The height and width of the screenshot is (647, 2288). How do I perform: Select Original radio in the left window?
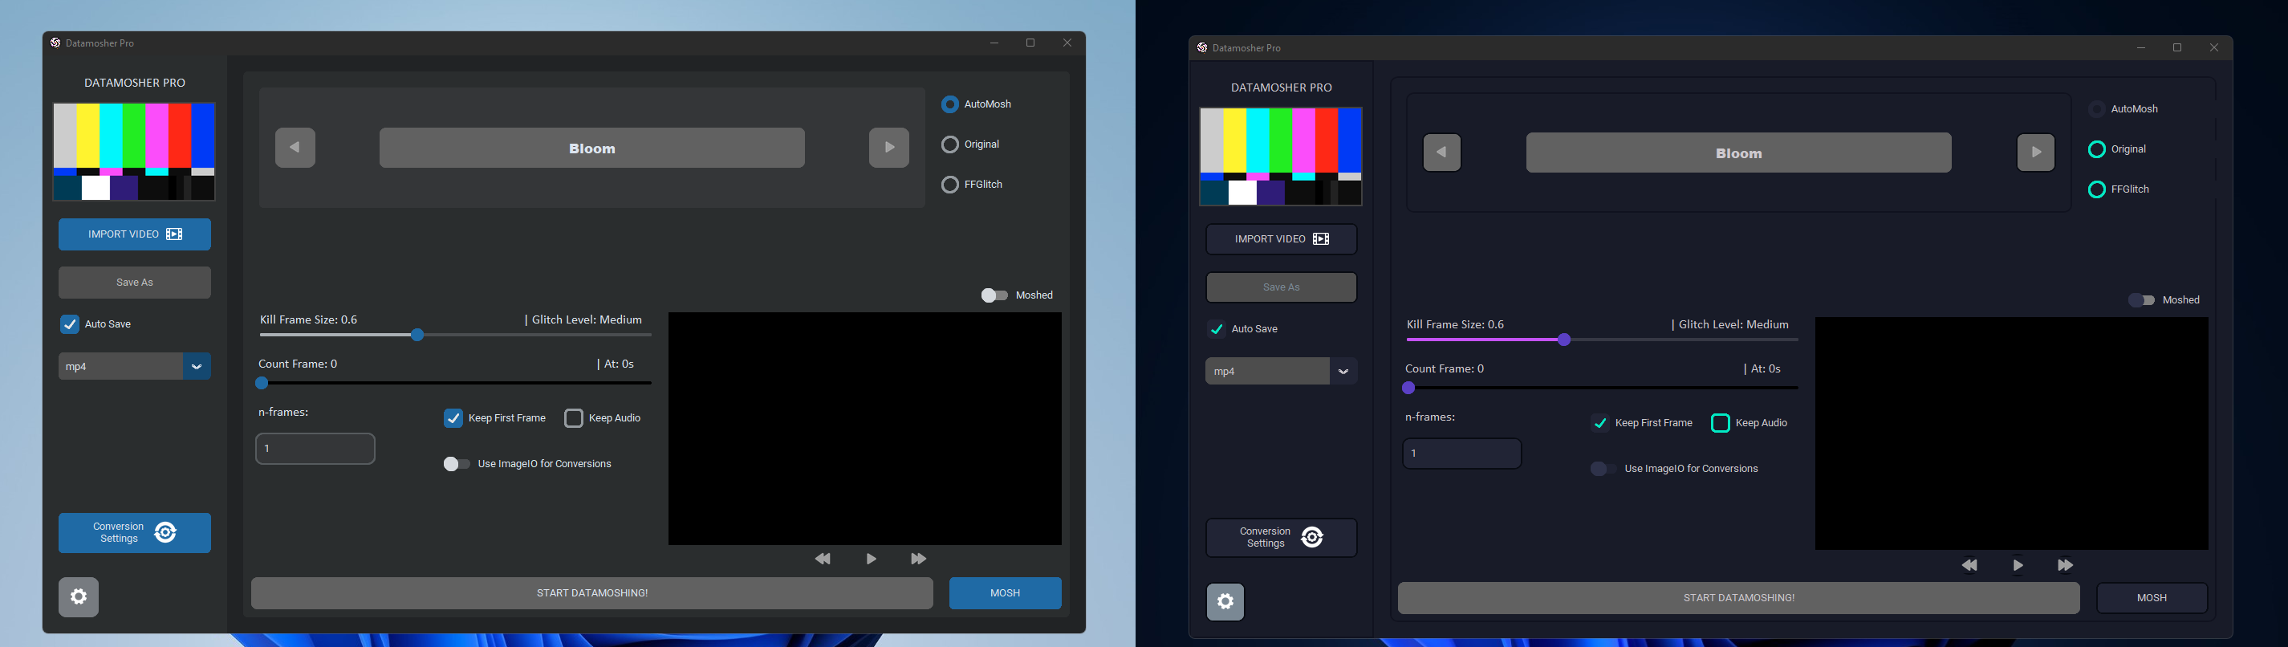coord(950,144)
